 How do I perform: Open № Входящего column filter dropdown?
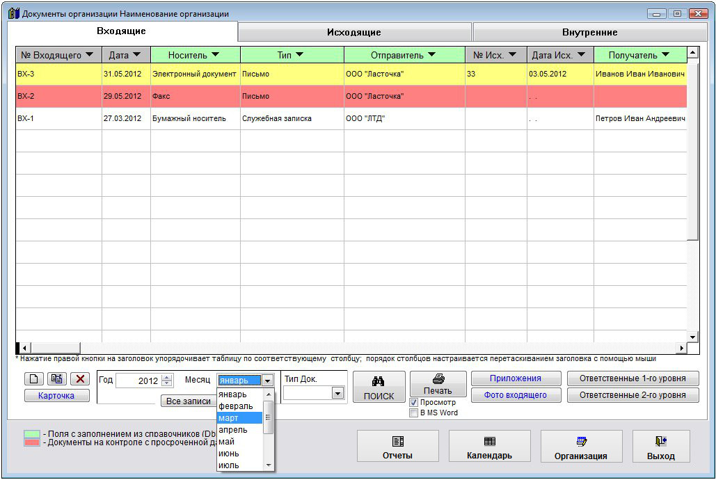90,55
